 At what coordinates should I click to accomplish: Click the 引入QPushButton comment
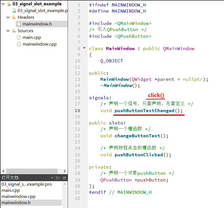(118, 30)
